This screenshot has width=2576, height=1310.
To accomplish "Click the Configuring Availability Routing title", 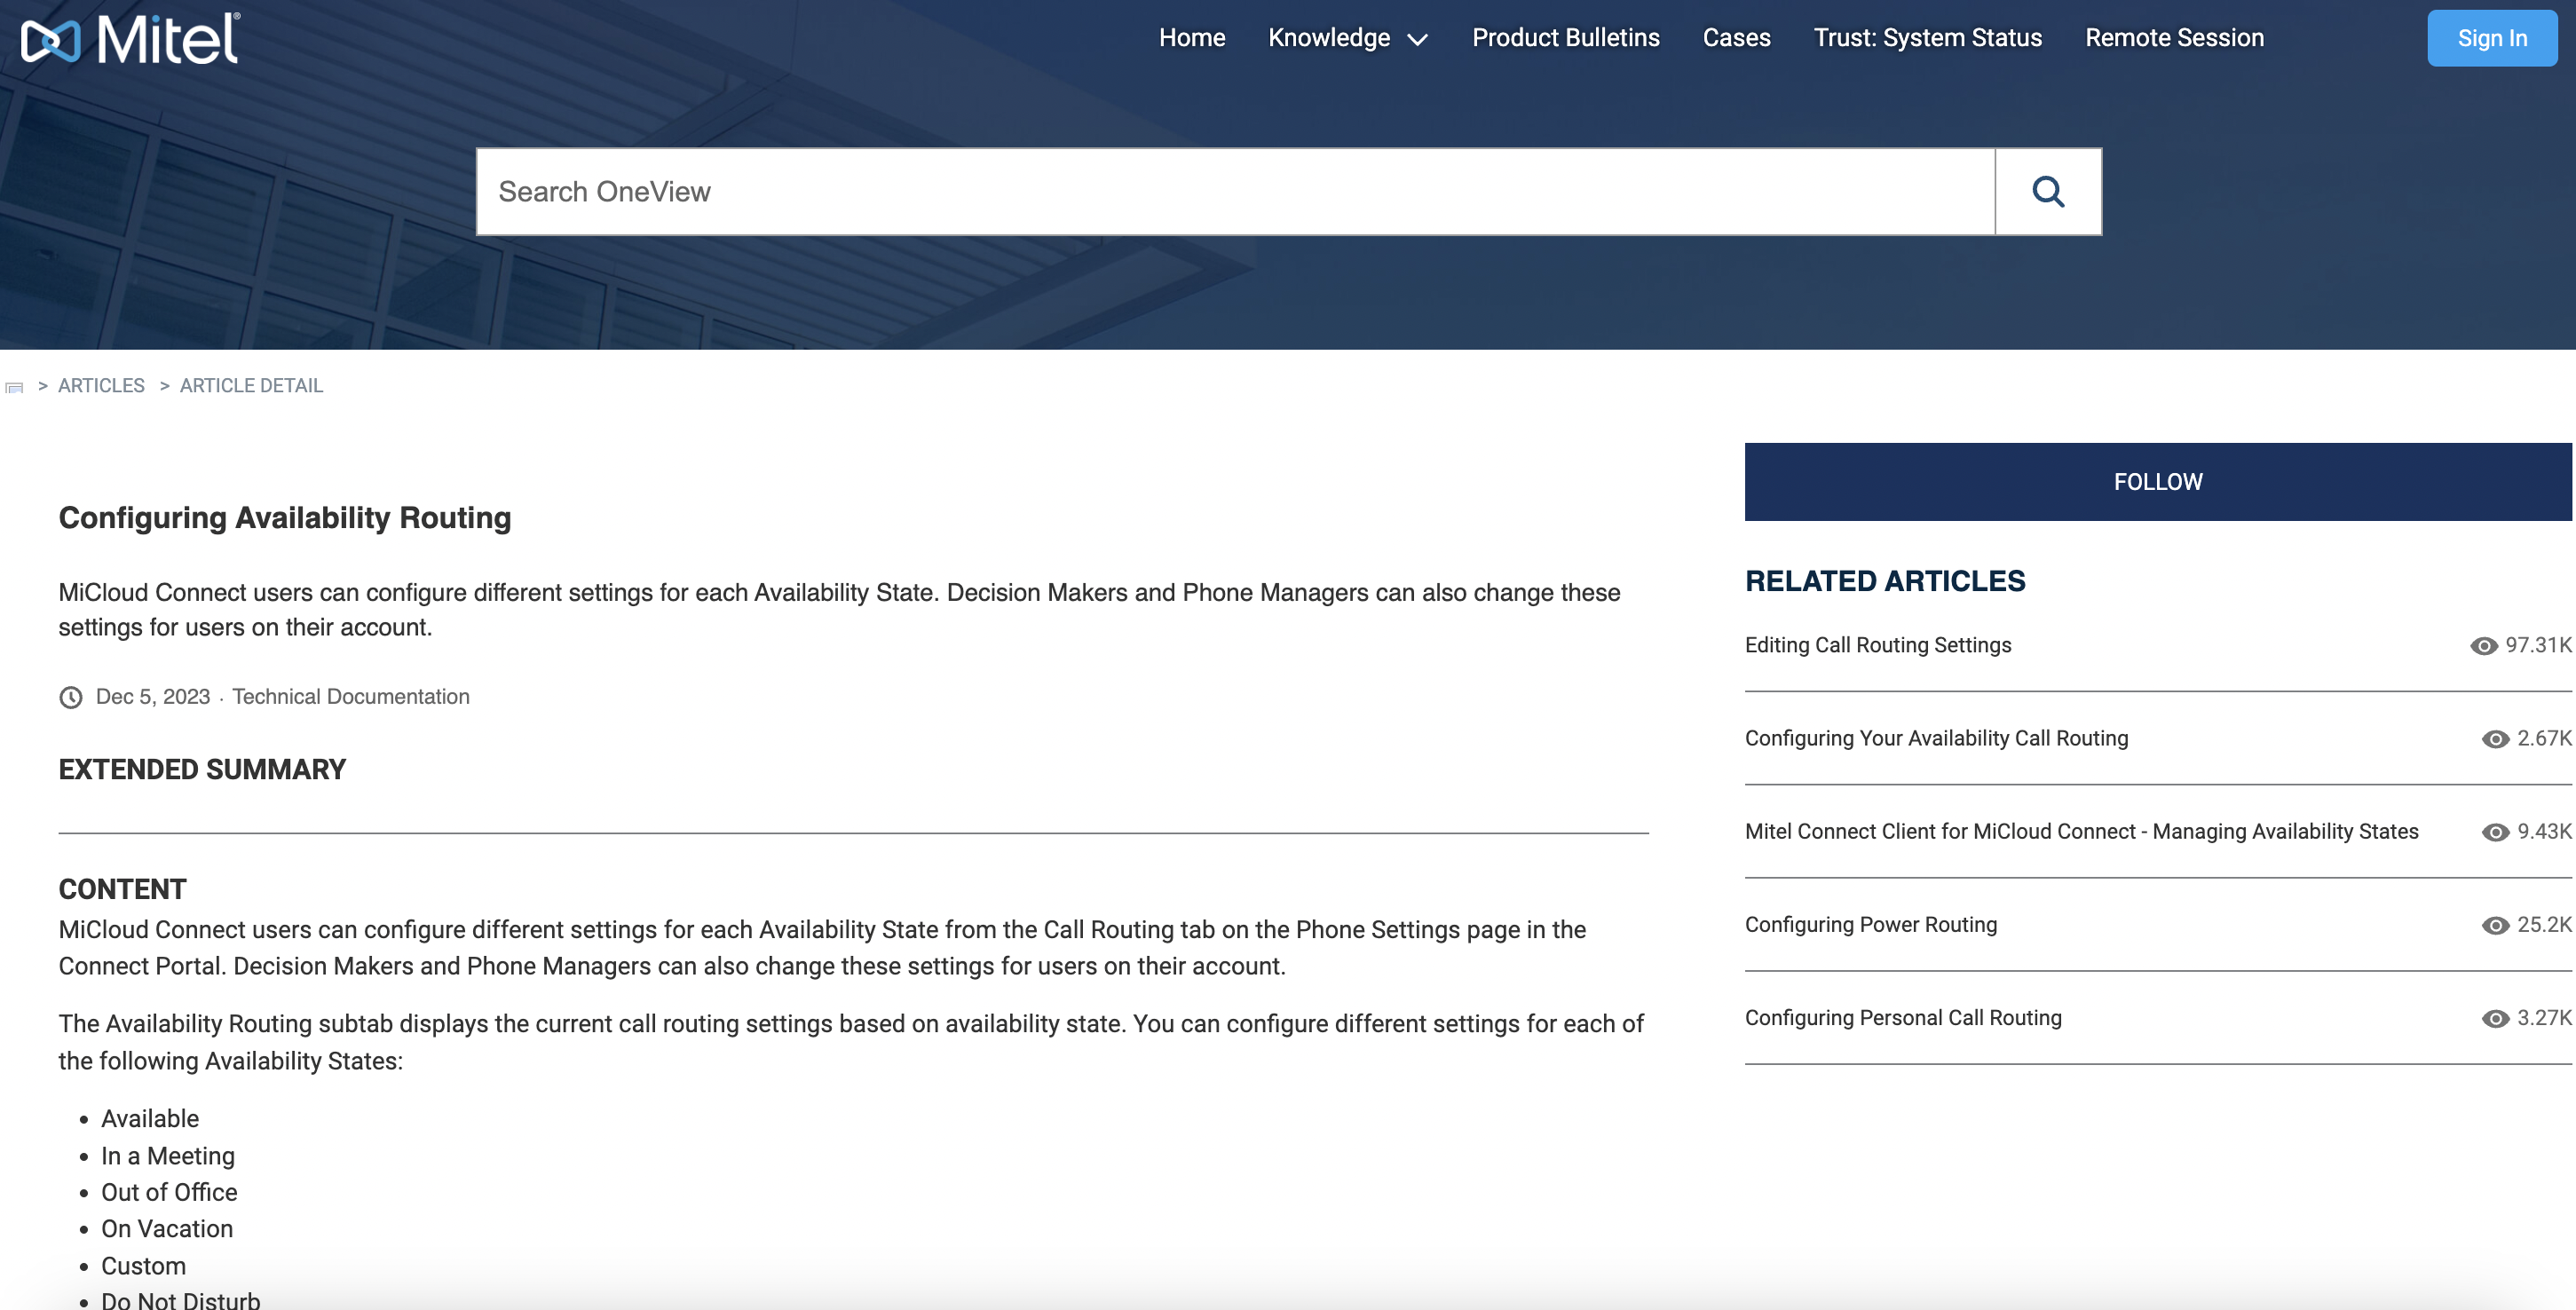I will (x=285, y=517).
